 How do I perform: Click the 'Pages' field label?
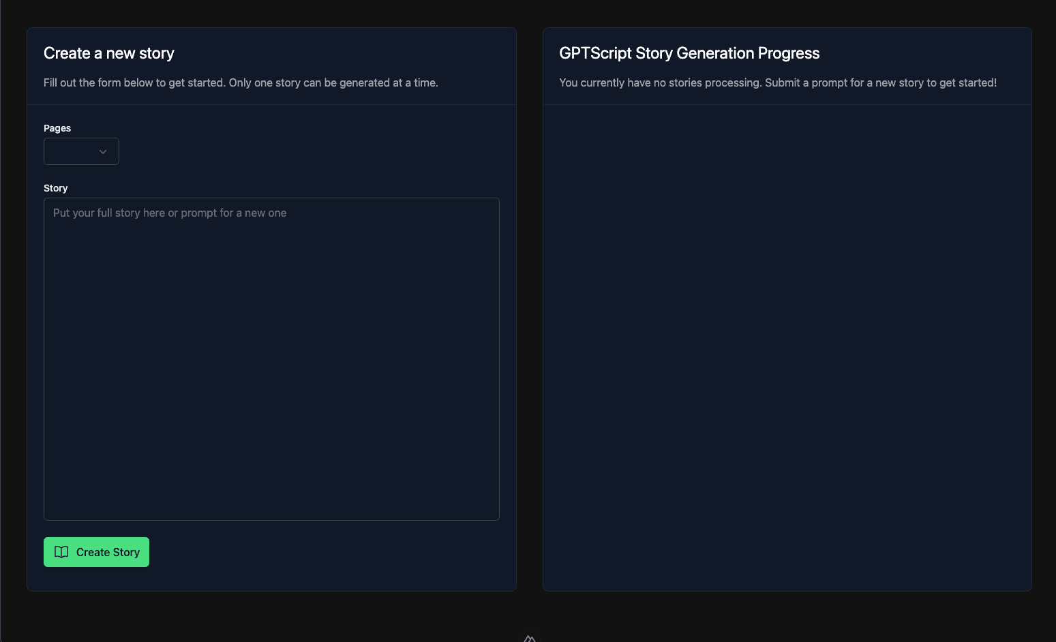57,128
